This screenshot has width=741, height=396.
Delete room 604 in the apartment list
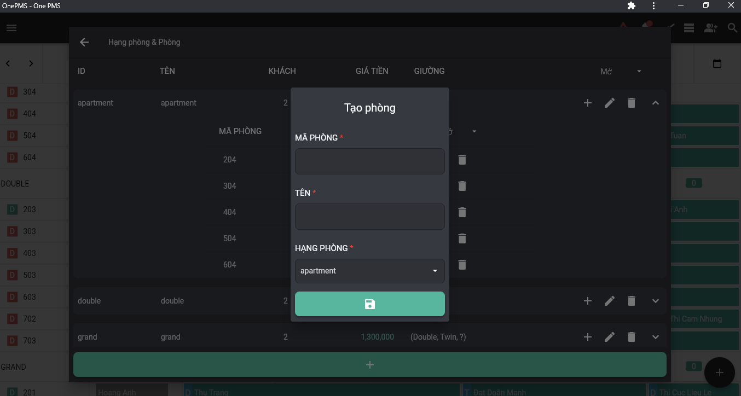pyautogui.click(x=462, y=265)
